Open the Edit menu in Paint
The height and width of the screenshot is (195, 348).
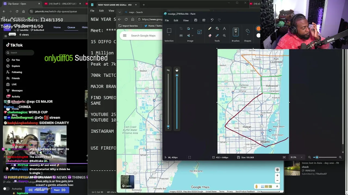(176, 20)
